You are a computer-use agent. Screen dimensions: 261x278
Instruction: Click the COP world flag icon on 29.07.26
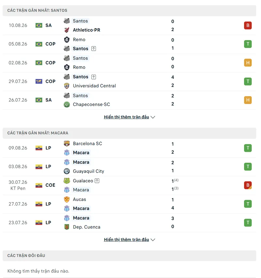(x=39, y=81)
